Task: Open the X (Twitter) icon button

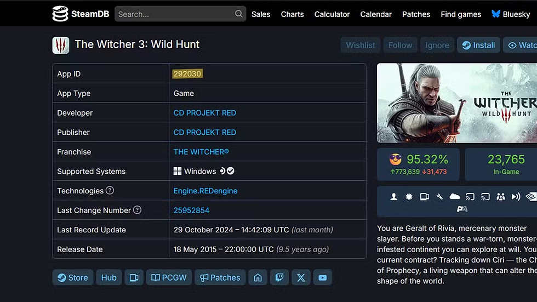Action: (x=301, y=277)
